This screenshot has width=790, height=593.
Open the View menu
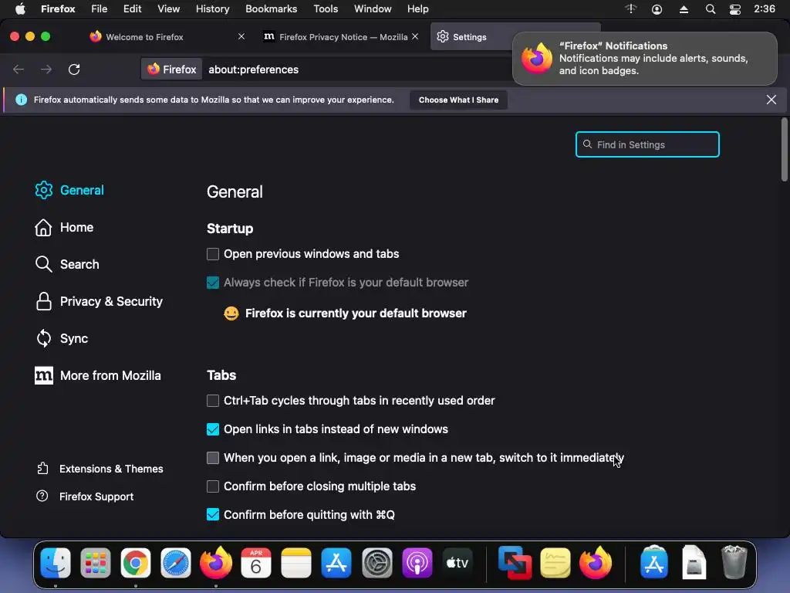click(168, 9)
